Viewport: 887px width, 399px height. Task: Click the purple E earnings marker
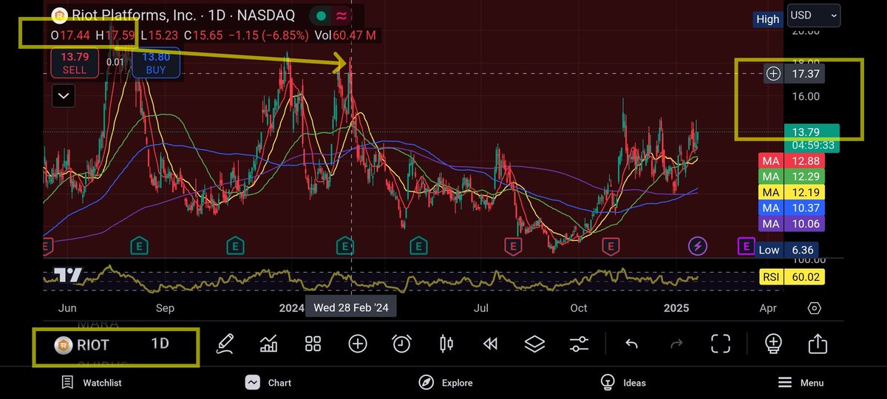746,245
